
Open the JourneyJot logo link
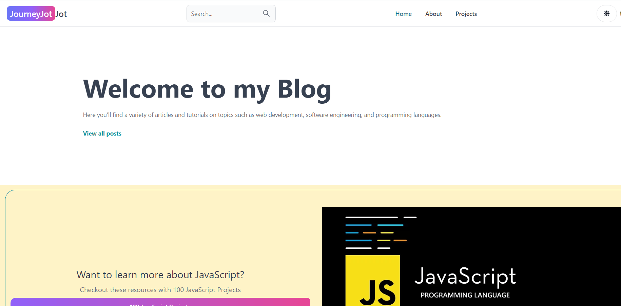(37, 14)
